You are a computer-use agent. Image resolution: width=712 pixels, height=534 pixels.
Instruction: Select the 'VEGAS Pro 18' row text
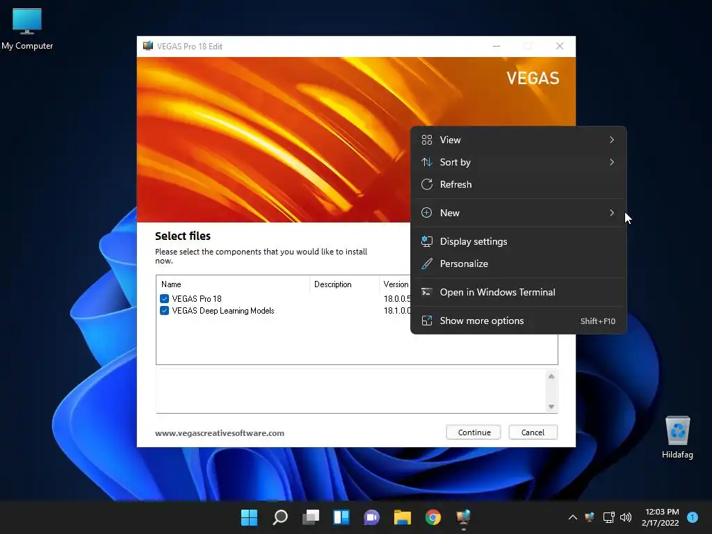pos(197,299)
